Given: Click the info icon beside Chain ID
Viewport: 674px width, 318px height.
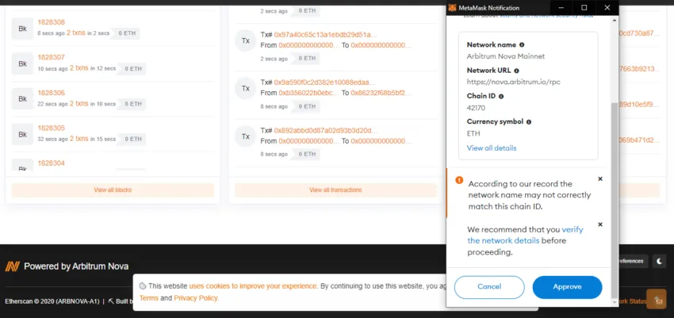Looking at the screenshot, I should pos(501,96).
